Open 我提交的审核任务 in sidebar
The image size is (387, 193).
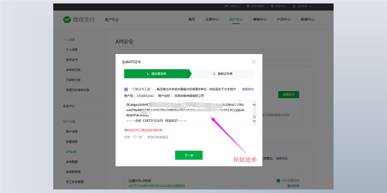tap(77, 90)
